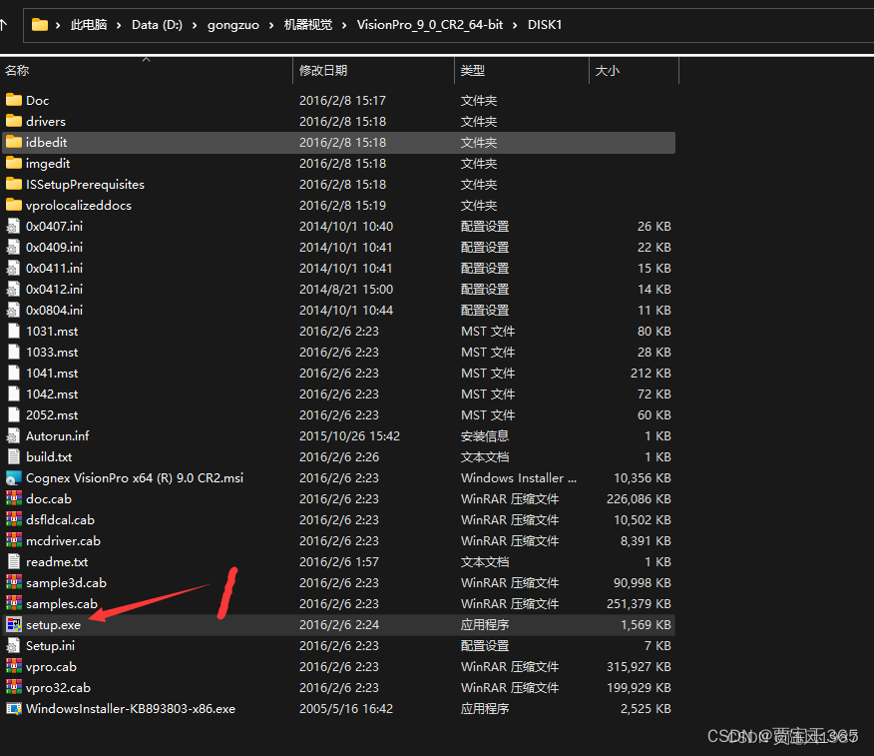This screenshot has width=874, height=756.
Task: Click the WindowsInstaller-KB893803-x86.exe icon
Action: pyautogui.click(x=13, y=709)
